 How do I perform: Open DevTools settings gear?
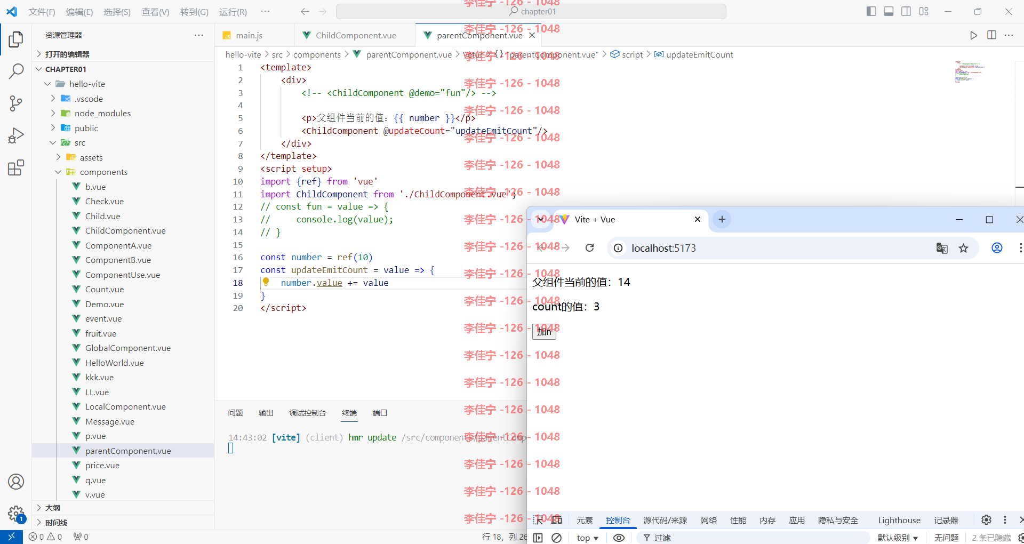click(x=986, y=519)
